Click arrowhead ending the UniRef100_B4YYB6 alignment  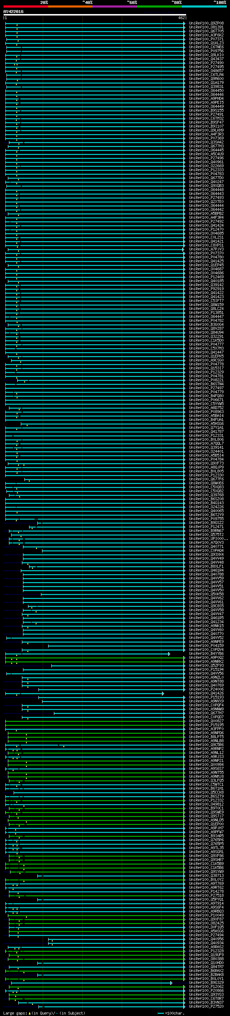(169, 654)
